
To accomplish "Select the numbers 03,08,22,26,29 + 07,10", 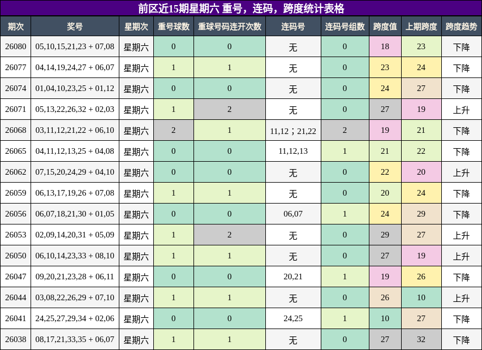I will click(75, 297).
